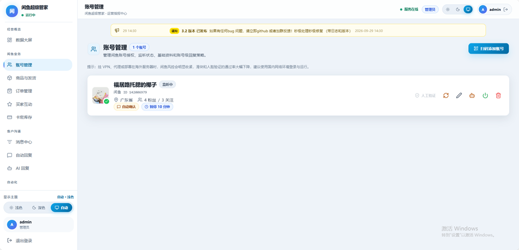Click the pencil edit icon on account card

(x=459, y=95)
